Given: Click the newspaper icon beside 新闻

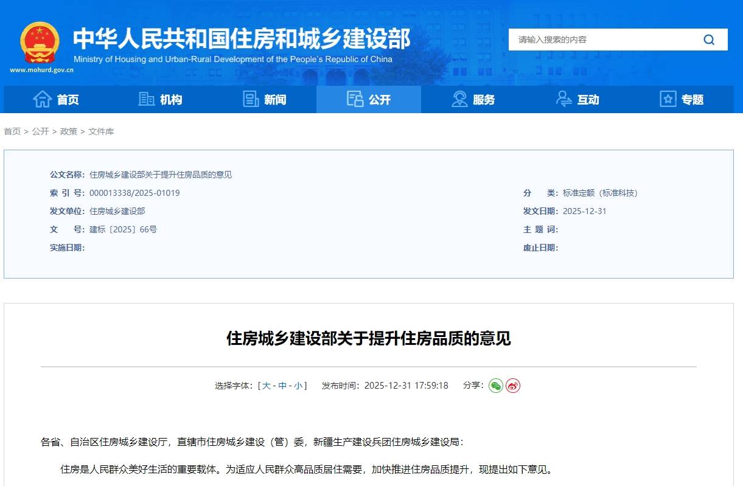Looking at the screenshot, I should [251, 99].
